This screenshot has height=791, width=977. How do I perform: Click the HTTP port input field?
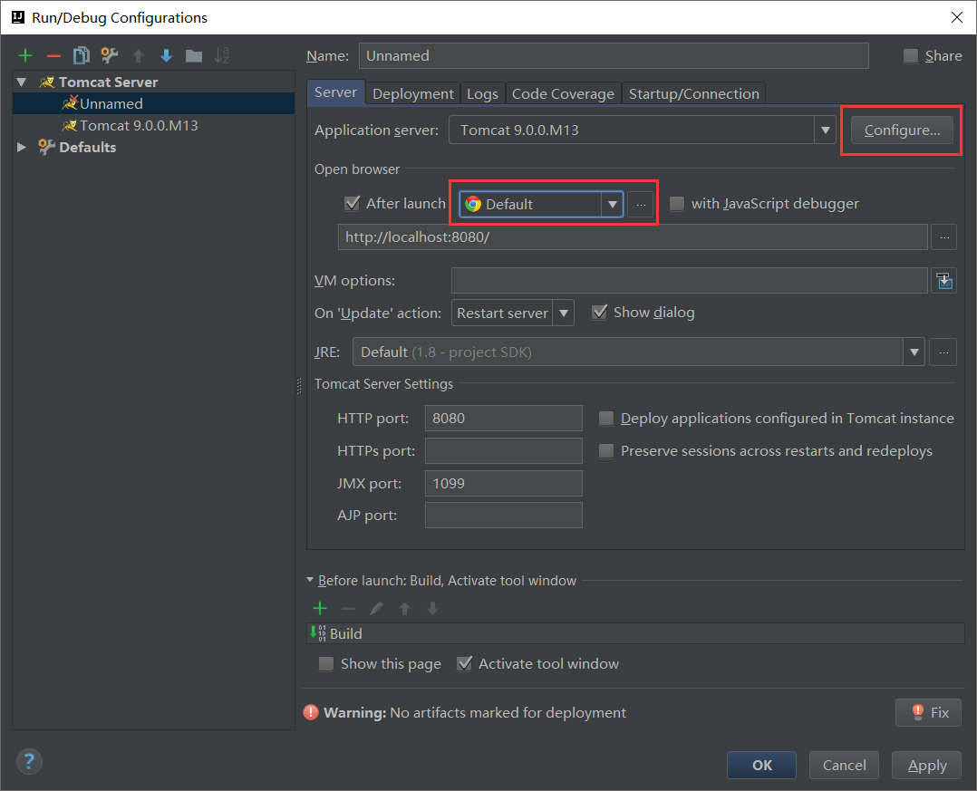point(503,419)
